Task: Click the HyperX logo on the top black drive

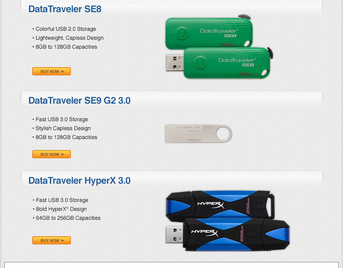Action: (211, 205)
